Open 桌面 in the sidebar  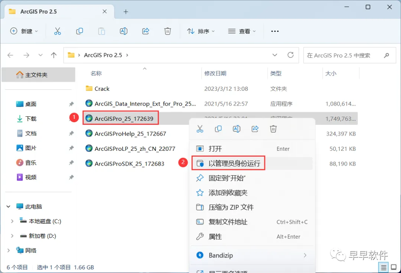[31, 104]
